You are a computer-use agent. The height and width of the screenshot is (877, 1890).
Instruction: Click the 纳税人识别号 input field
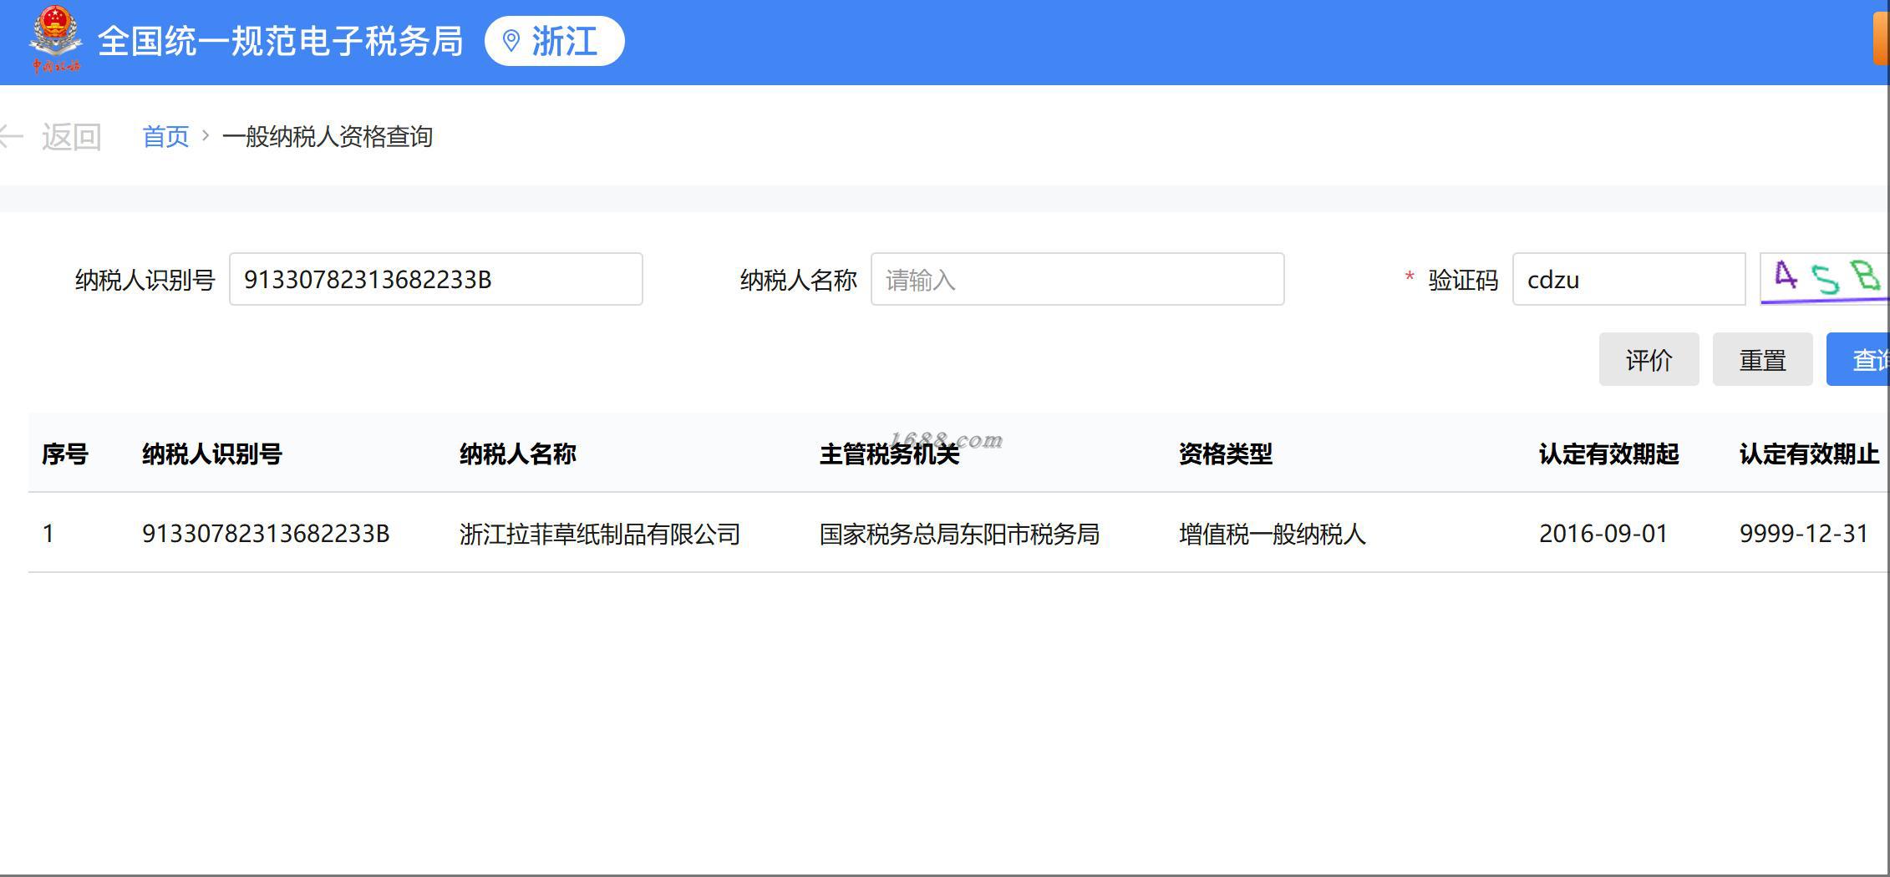(435, 279)
